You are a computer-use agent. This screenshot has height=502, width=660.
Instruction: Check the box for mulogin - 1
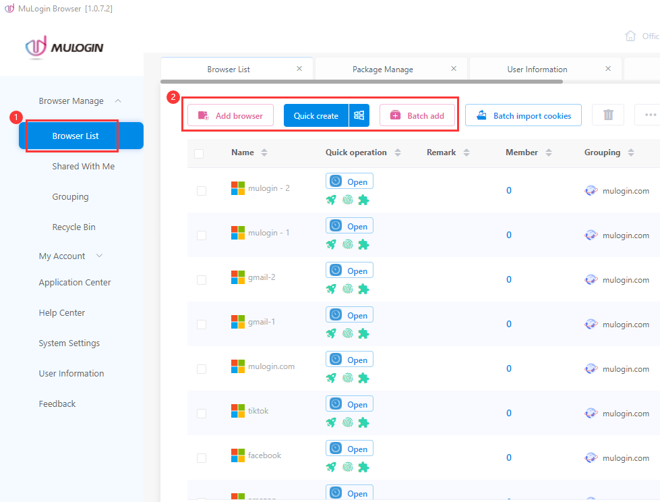pos(202,235)
